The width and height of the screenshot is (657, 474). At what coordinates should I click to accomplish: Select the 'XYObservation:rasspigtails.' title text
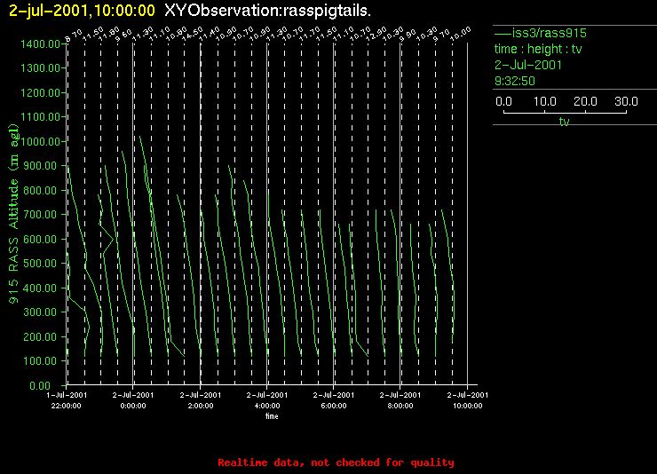(268, 11)
